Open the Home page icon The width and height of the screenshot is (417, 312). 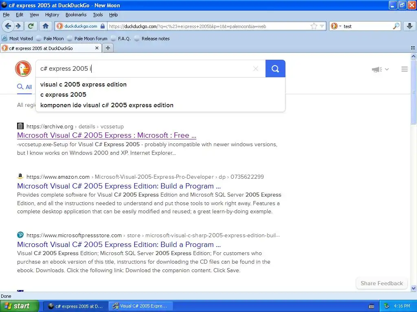(46, 26)
